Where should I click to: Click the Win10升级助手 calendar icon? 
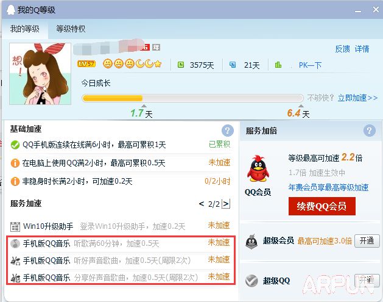click(x=15, y=226)
